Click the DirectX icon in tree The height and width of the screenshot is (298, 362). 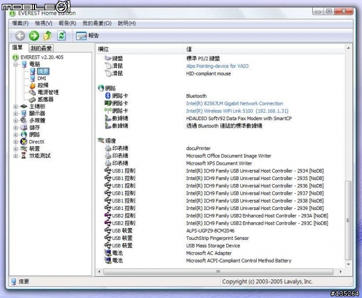[24, 142]
